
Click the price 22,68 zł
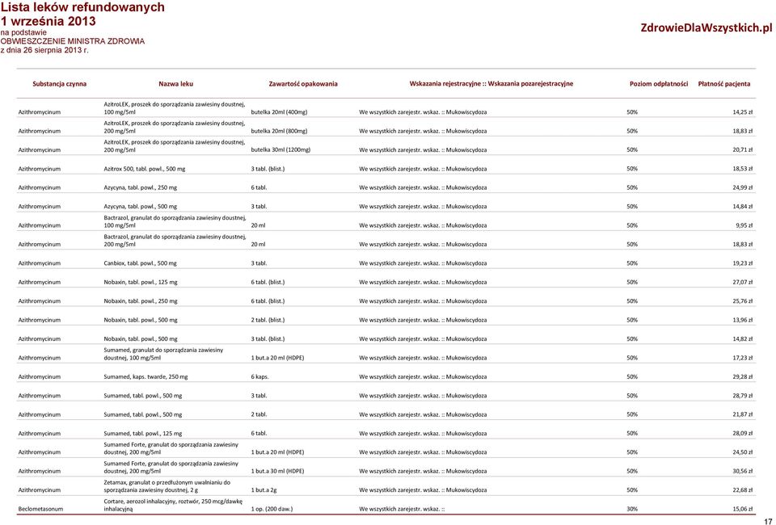[x=742, y=490]
